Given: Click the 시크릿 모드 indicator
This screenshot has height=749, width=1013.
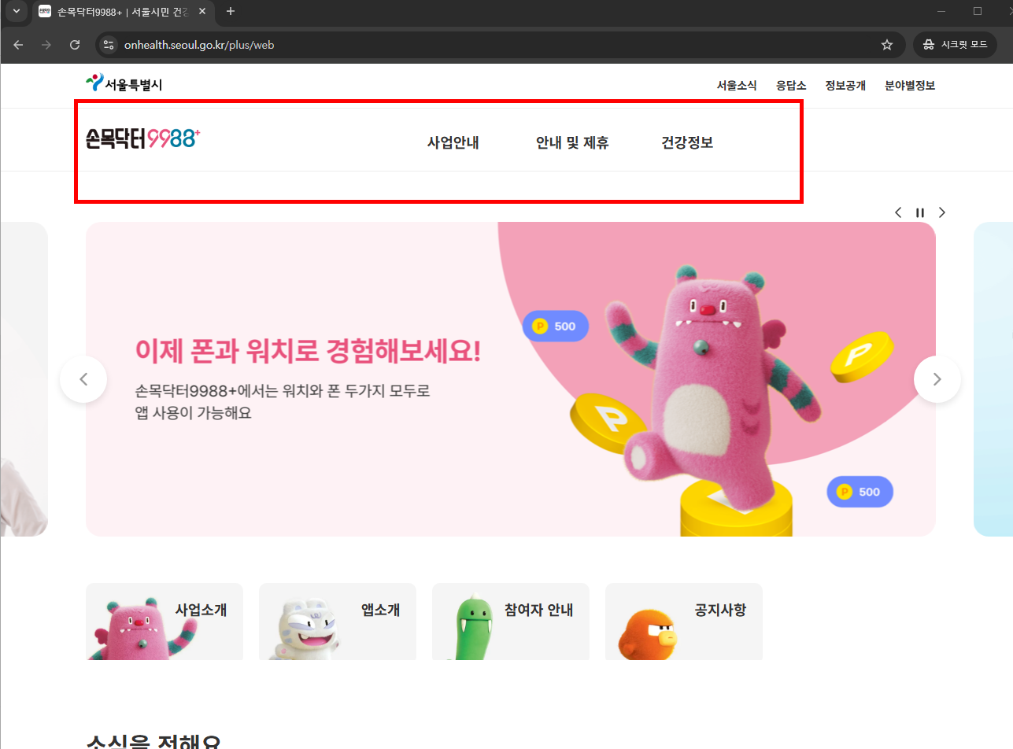Looking at the screenshot, I should pyautogui.click(x=955, y=45).
